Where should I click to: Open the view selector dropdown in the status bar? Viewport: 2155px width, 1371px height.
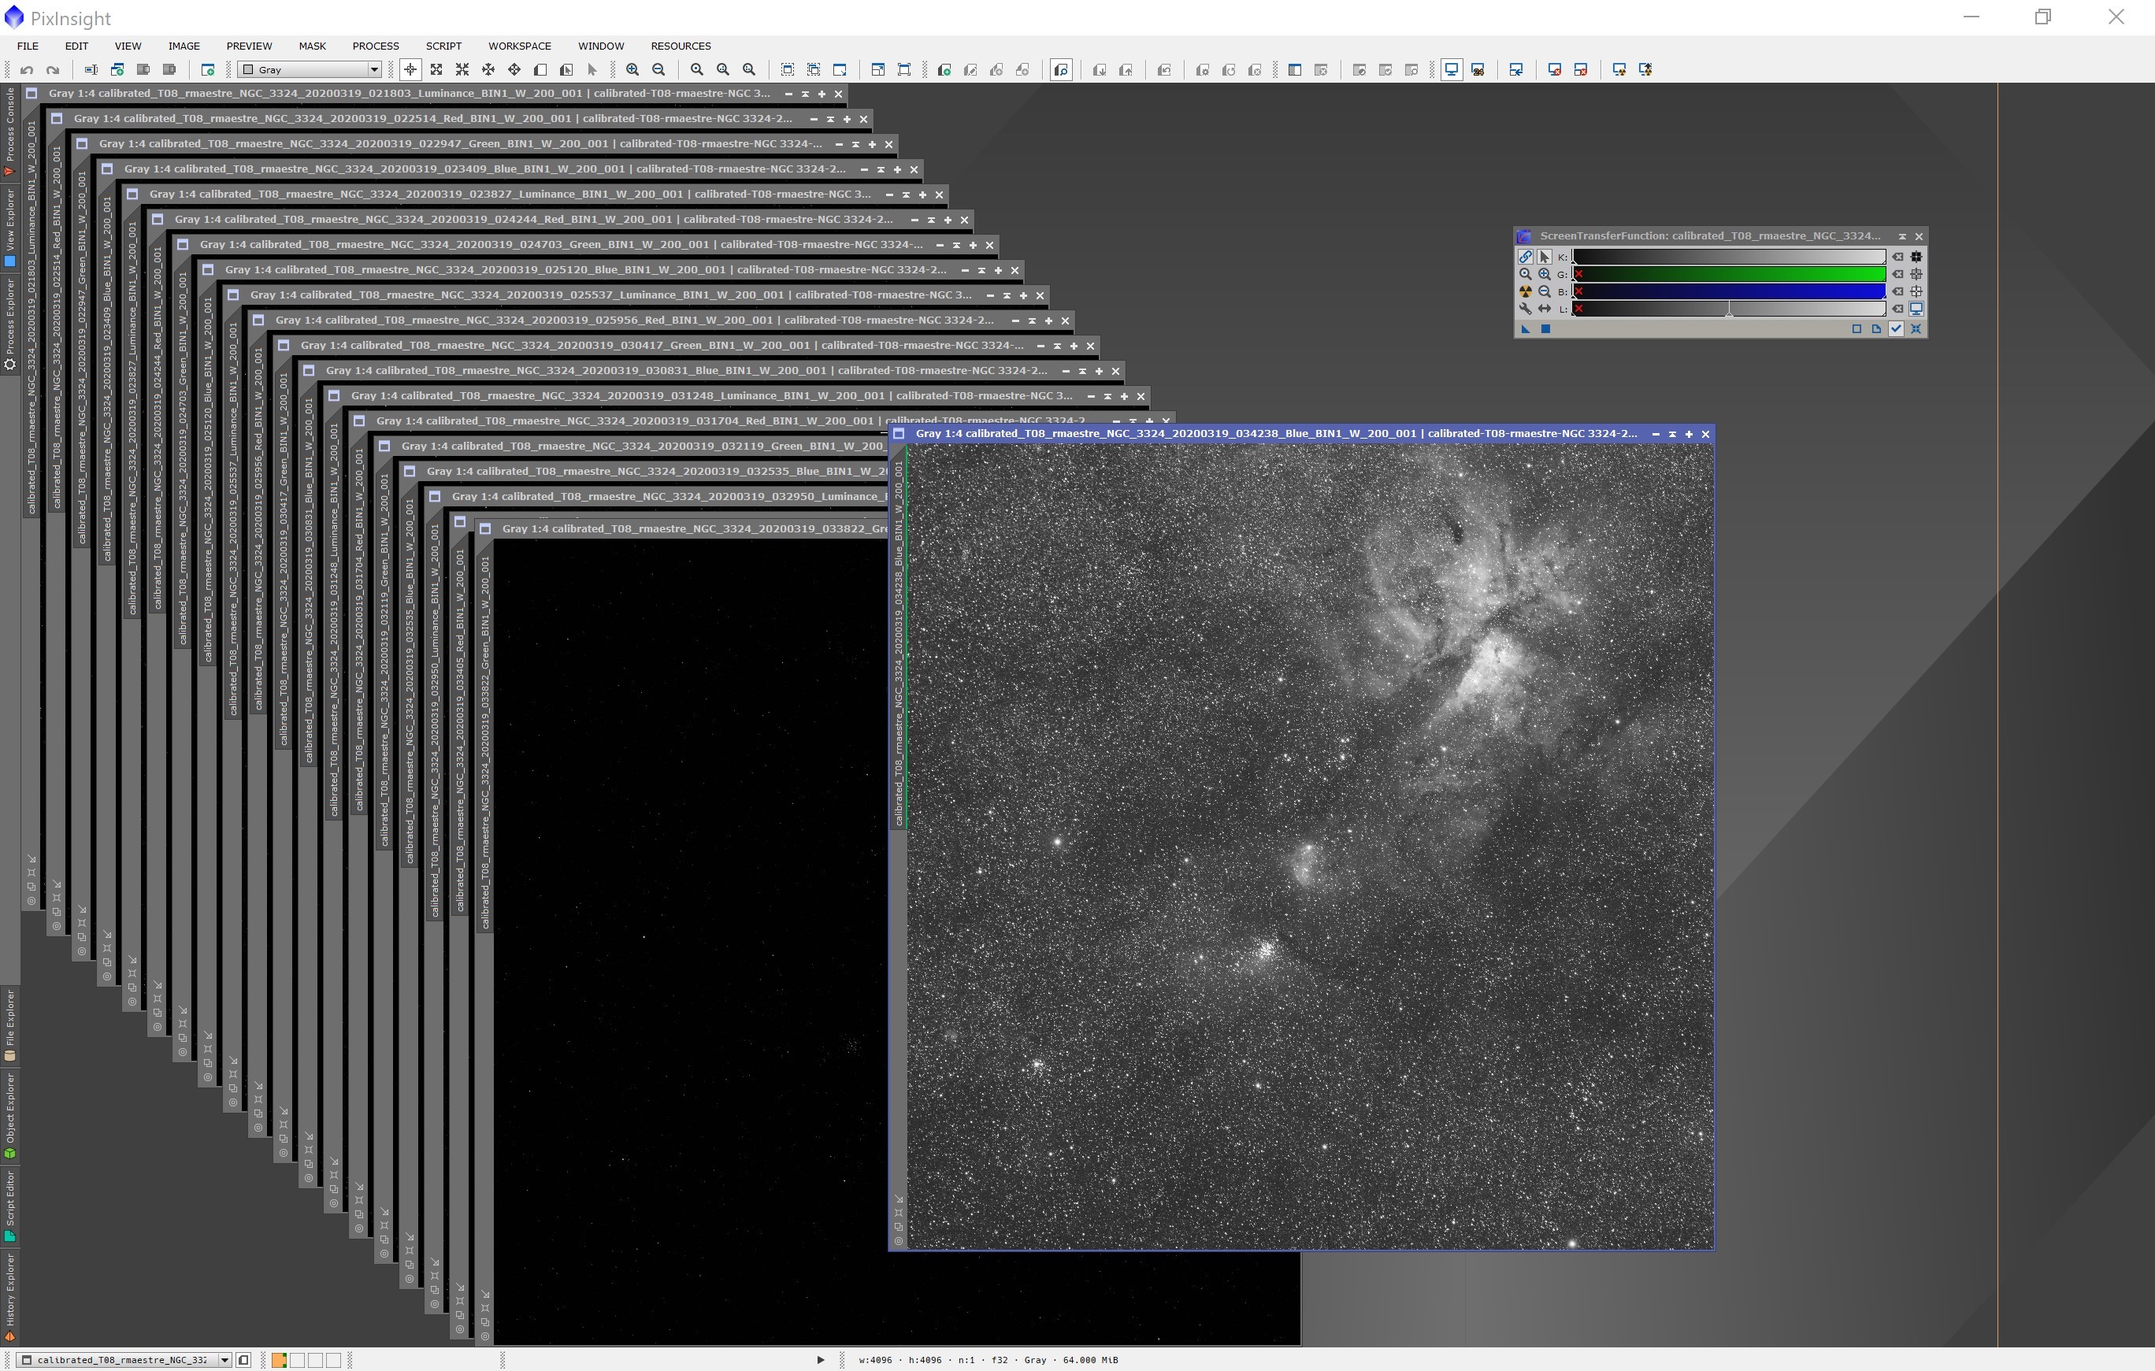pyautogui.click(x=124, y=1360)
